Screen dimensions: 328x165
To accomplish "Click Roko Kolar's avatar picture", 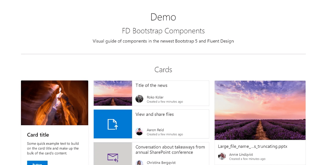I will (139, 99).
